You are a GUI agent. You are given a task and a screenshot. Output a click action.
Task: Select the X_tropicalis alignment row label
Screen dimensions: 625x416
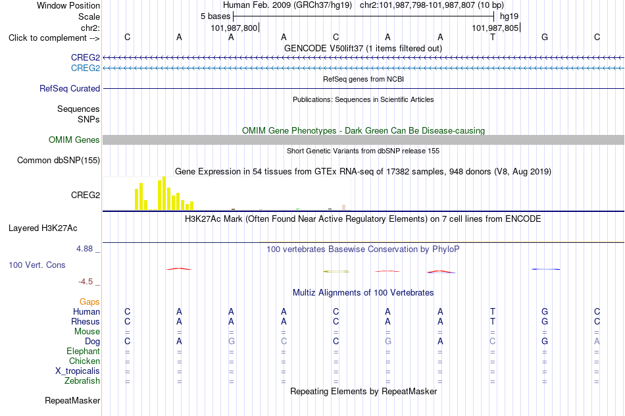coord(78,371)
